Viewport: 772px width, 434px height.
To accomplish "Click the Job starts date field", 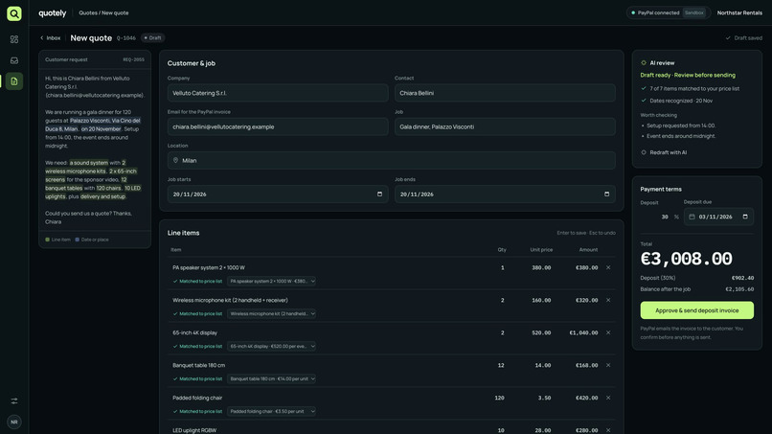I will pos(278,194).
